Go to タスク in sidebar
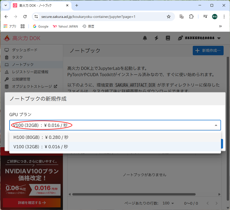Image resolution: width=230 pixels, height=210 pixels. click(32, 57)
